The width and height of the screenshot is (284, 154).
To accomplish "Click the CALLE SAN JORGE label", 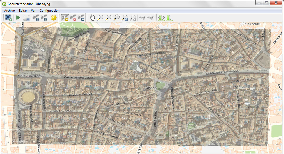I will click(106, 135).
